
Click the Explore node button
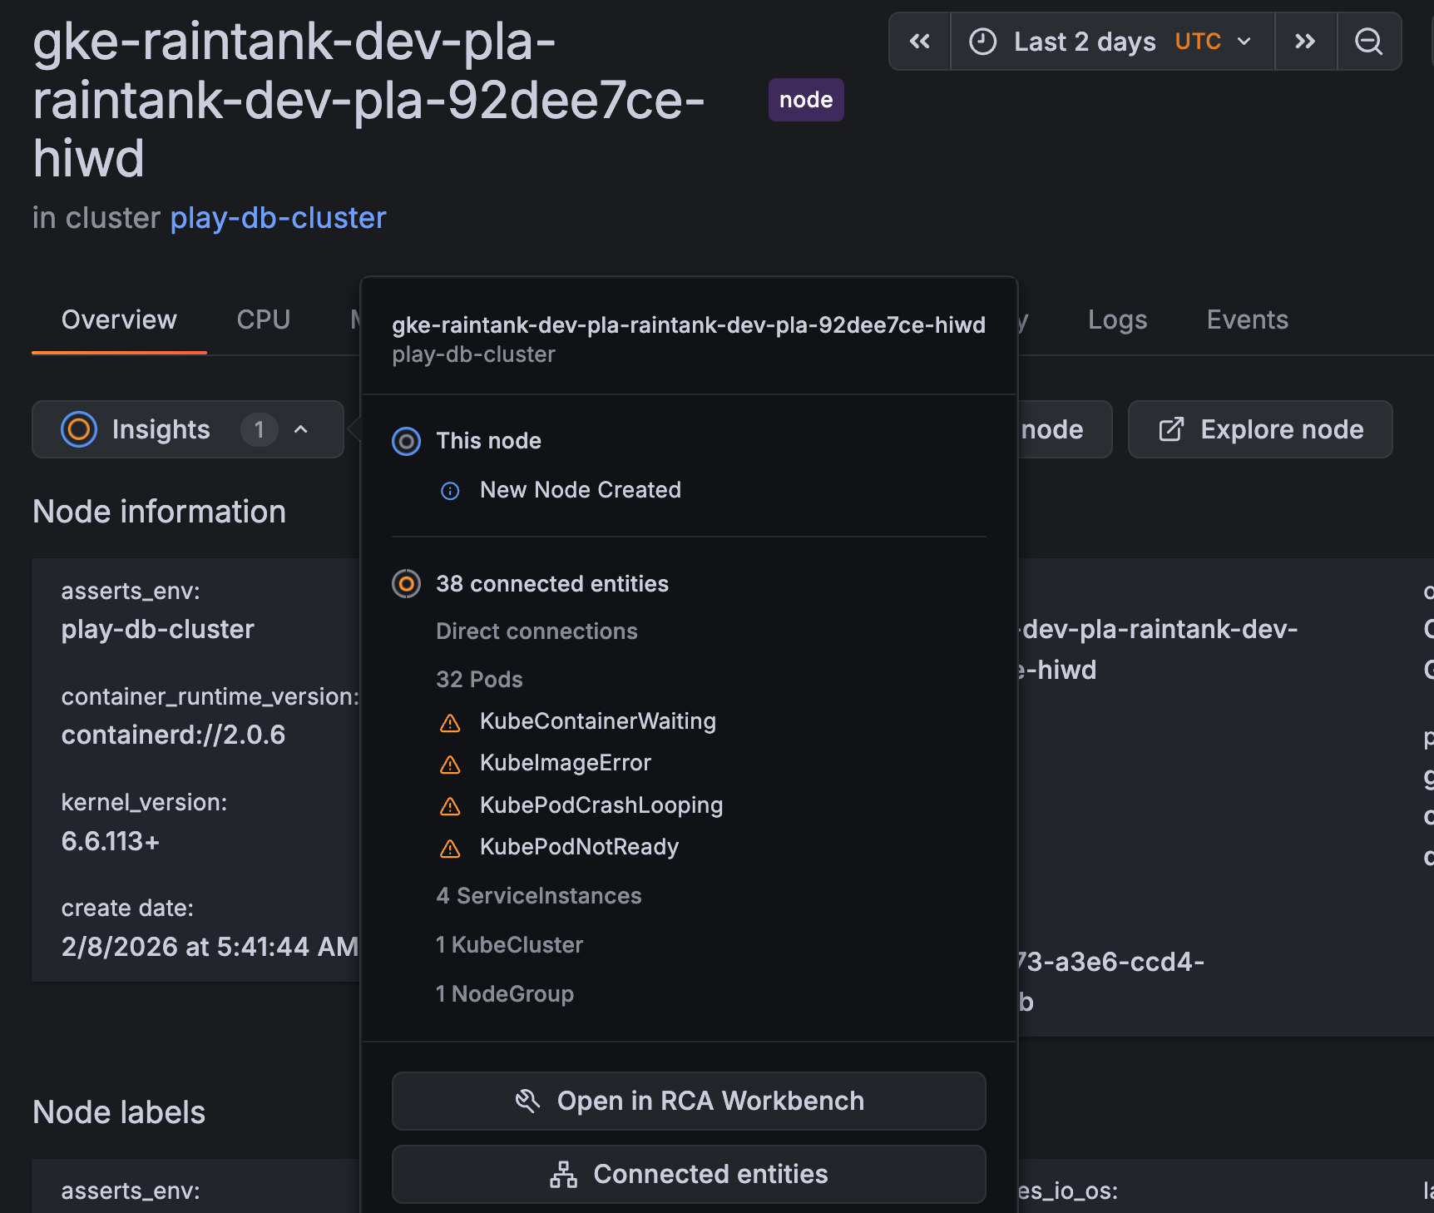point(1259,429)
